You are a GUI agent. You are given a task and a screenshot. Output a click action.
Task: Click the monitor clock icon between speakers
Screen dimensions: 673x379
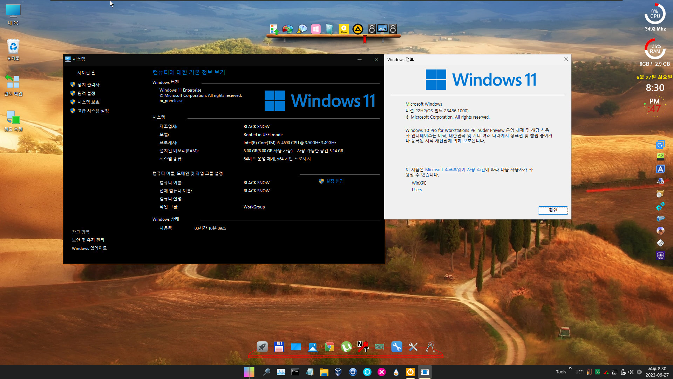382,29
